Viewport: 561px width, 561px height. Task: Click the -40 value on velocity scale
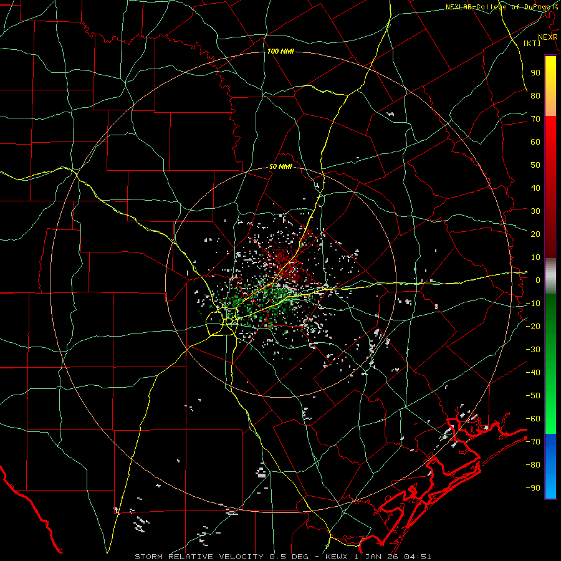pyautogui.click(x=533, y=373)
